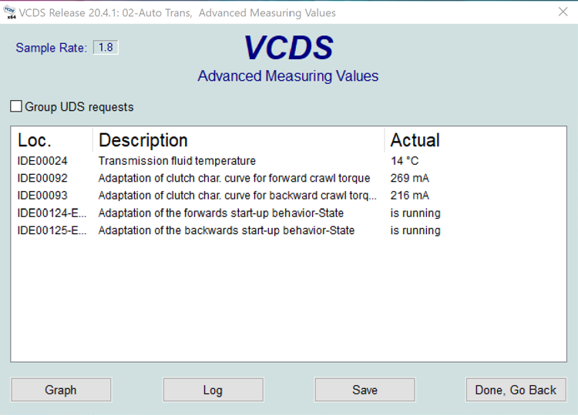Click forwards start-up behavior-State description
Viewport: 578px width, 415px height.
pyautogui.click(x=221, y=213)
